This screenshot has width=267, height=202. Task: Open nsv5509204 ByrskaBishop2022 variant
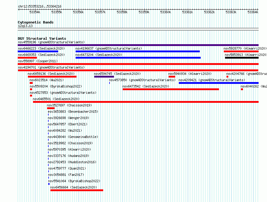tap(56, 86)
